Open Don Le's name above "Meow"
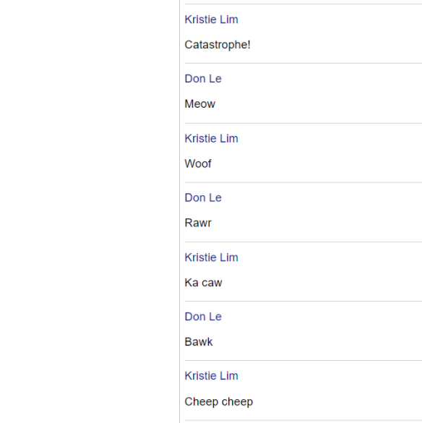The image size is (422, 423). (x=203, y=79)
